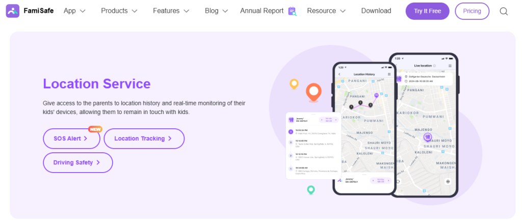This screenshot has width=522, height=223.
Task: Click the large orange location pin
Action: (314, 93)
